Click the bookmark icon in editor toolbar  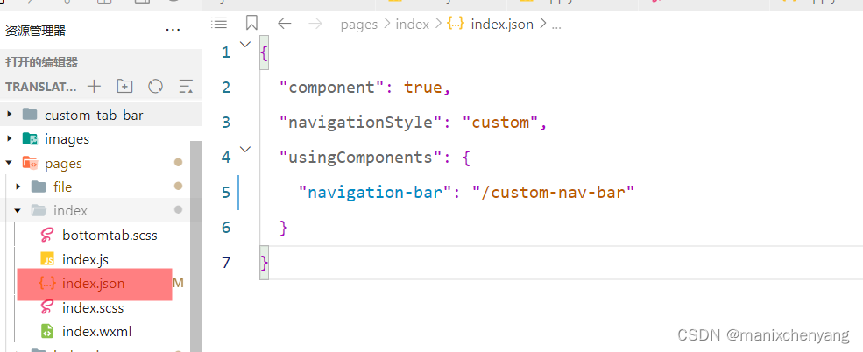point(251,23)
